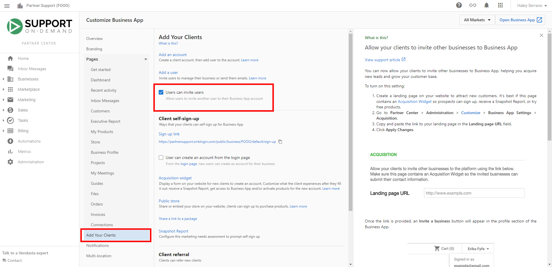
Task: Open the Public store link
Action: pyautogui.click(x=169, y=201)
